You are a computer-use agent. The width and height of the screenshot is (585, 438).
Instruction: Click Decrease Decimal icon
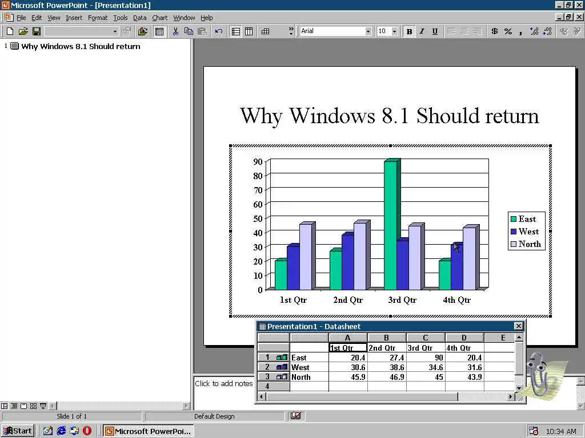pyautogui.click(x=547, y=31)
